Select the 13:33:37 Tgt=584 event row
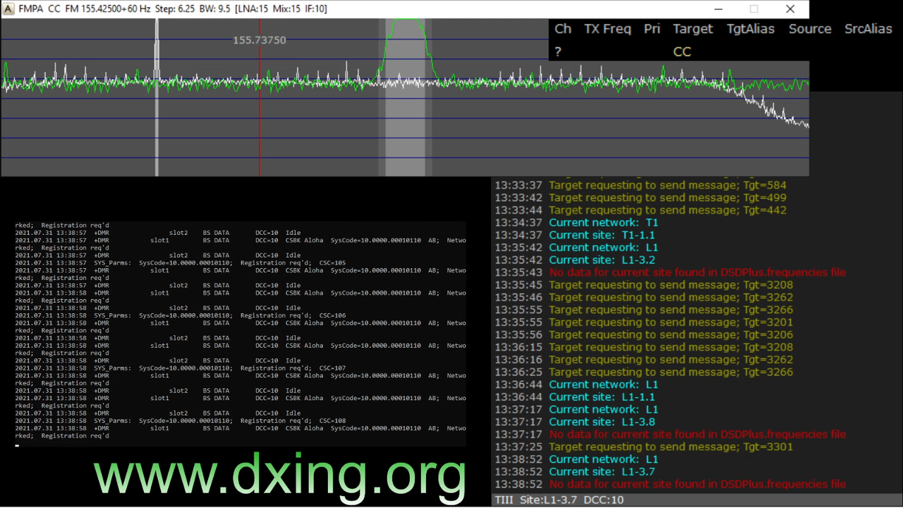 641,186
